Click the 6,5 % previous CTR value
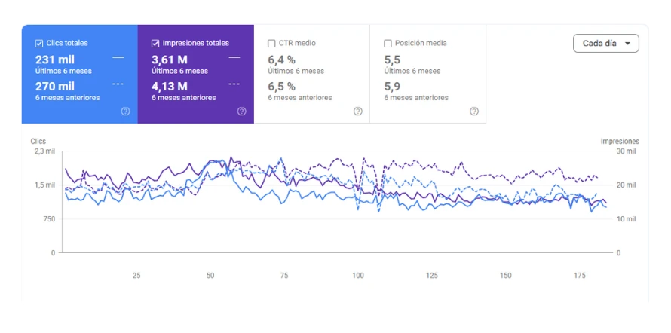Image resolution: width=671 pixels, height=333 pixels. 281,87
